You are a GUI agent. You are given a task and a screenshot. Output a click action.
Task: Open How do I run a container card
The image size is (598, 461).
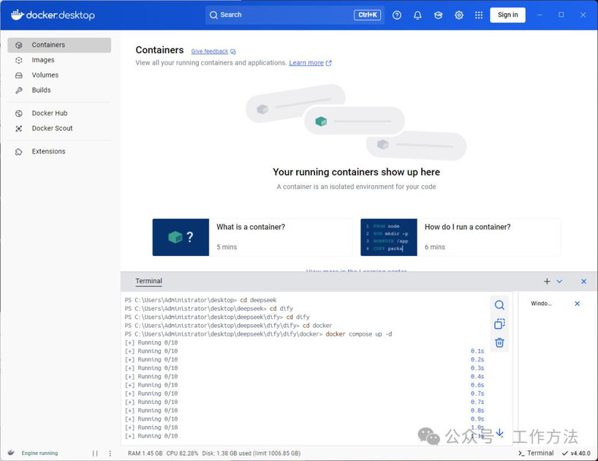[461, 237]
